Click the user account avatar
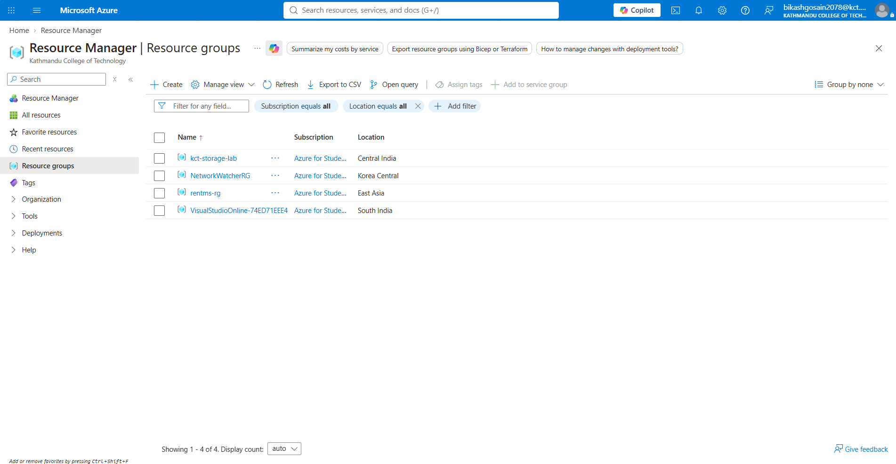896x464 pixels. (x=882, y=10)
